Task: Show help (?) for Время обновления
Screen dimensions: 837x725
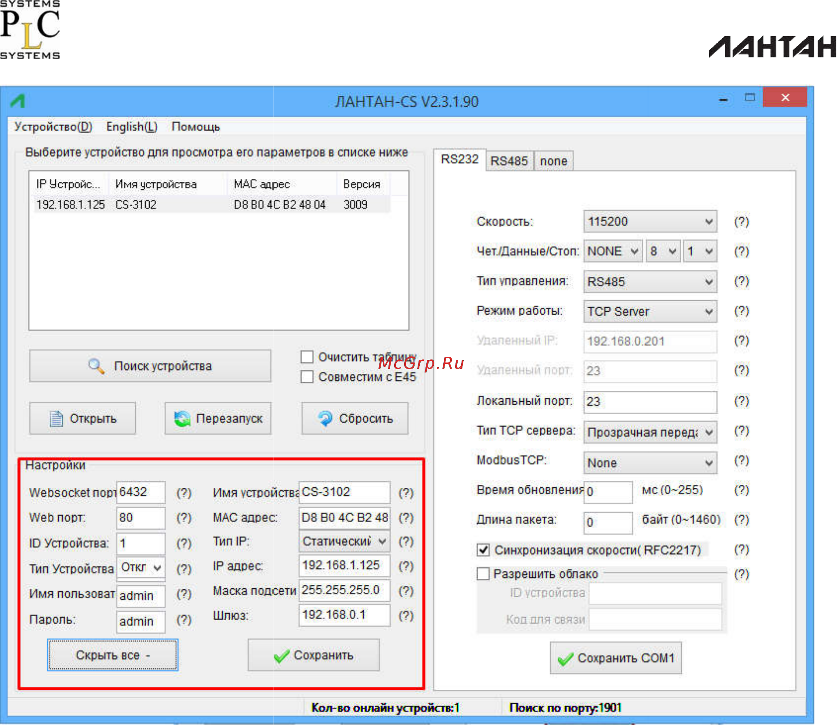Action: pos(742,490)
